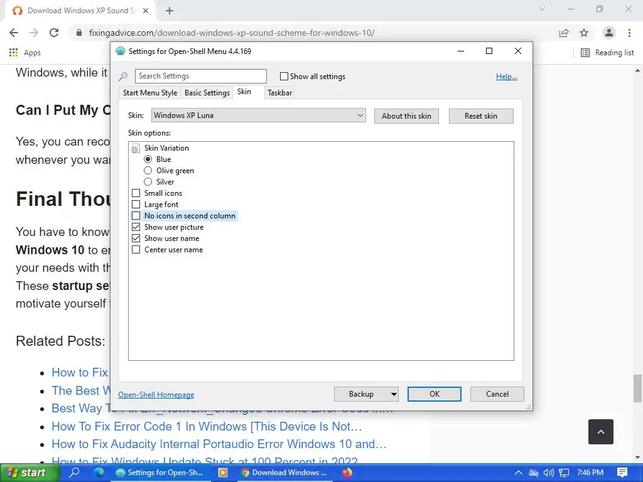Viewport: 643px width, 482px height.
Task: Open How To Fix Error Code 1 link
Action: click(x=207, y=427)
